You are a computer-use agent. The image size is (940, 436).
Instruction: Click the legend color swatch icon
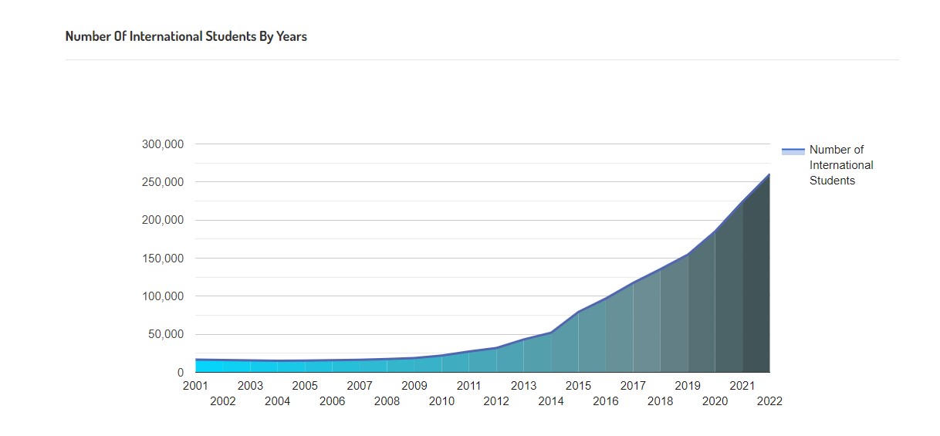point(793,151)
